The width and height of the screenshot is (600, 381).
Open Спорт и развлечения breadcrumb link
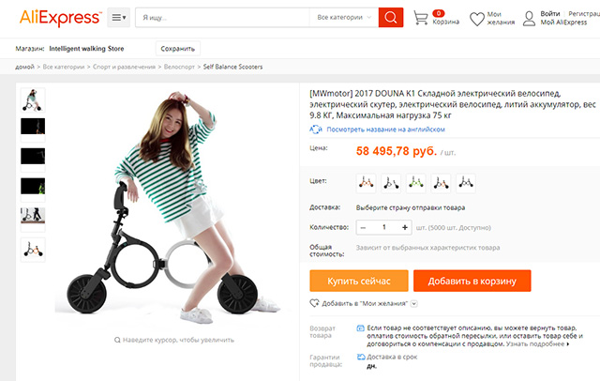125,68
